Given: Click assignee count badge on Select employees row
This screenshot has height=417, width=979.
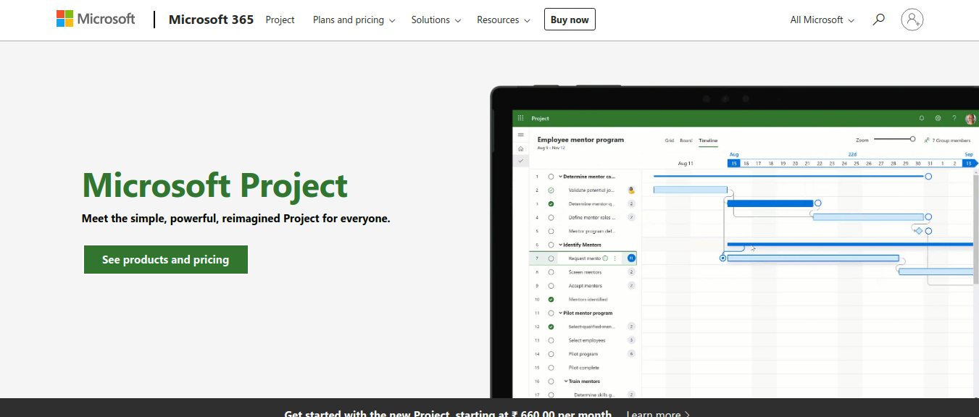Looking at the screenshot, I should (x=631, y=340).
